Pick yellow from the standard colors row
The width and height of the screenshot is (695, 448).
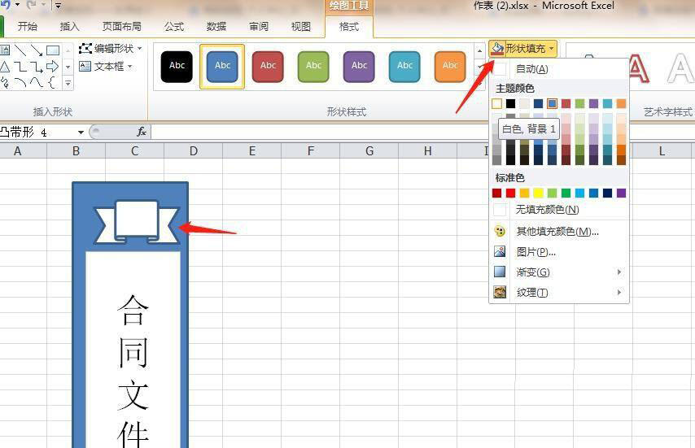[x=539, y=194]
